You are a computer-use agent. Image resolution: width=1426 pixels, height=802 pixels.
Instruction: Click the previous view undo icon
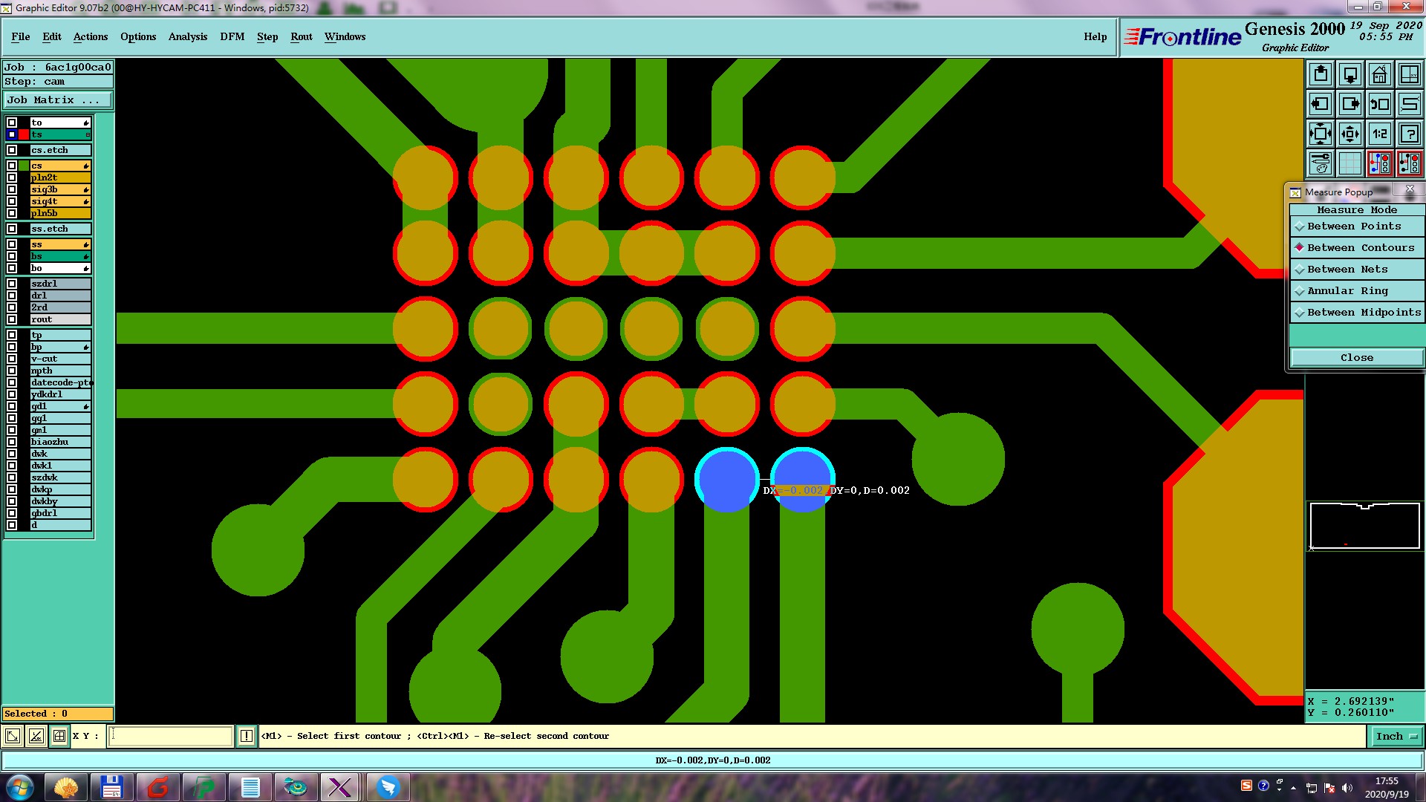pyautogui.click(x=1379, y=104)
